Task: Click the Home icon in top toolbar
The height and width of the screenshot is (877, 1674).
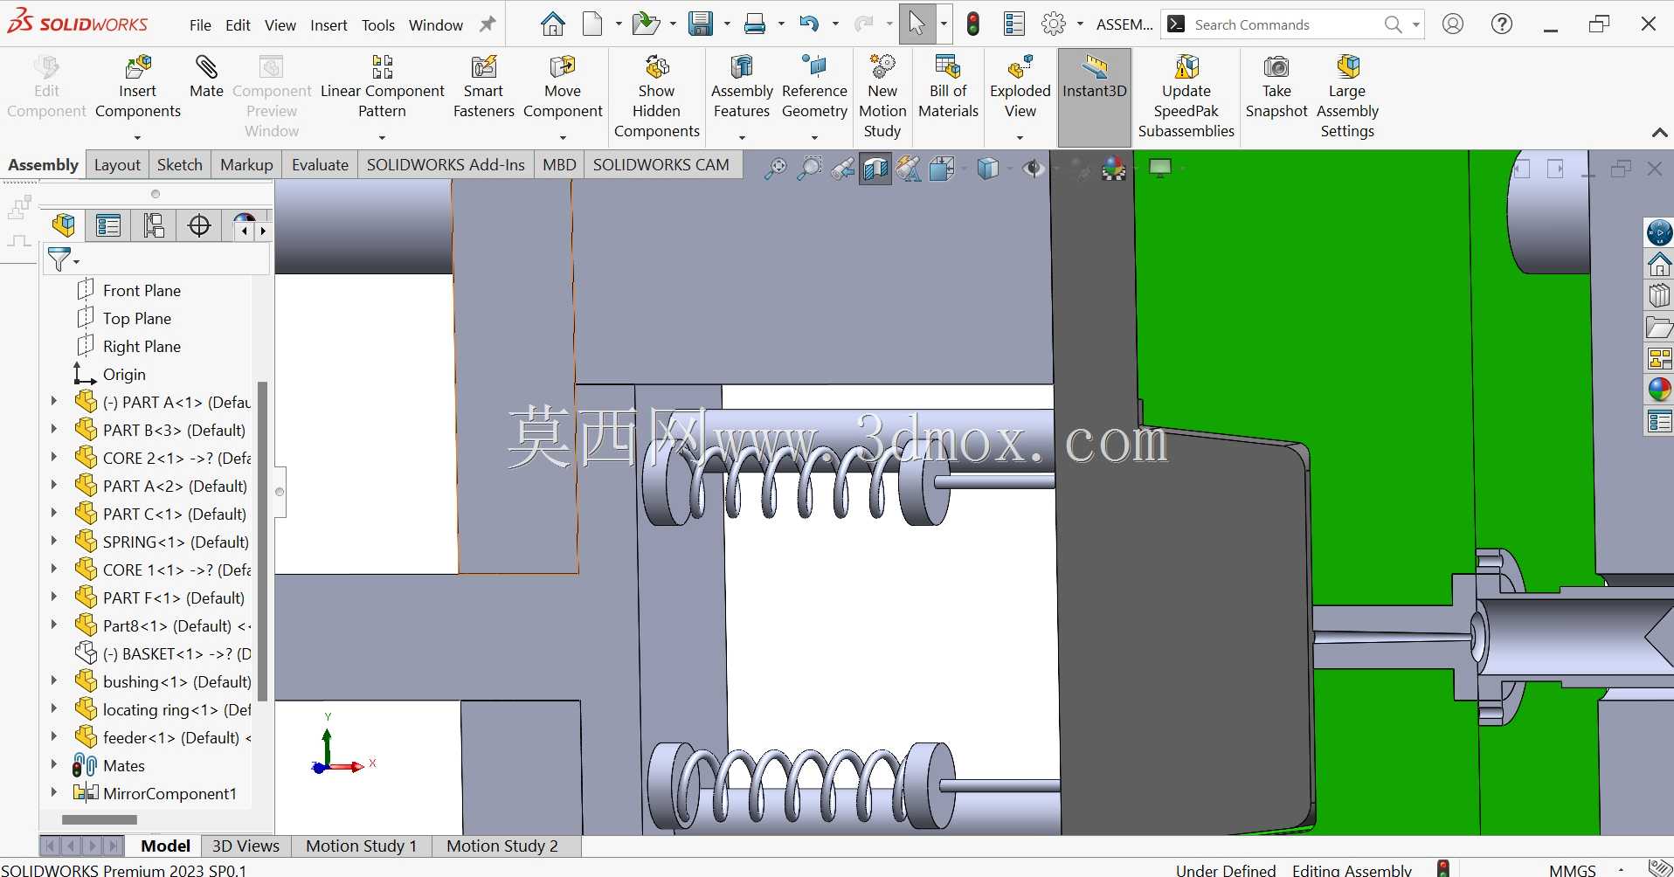Action: (552, 24)
